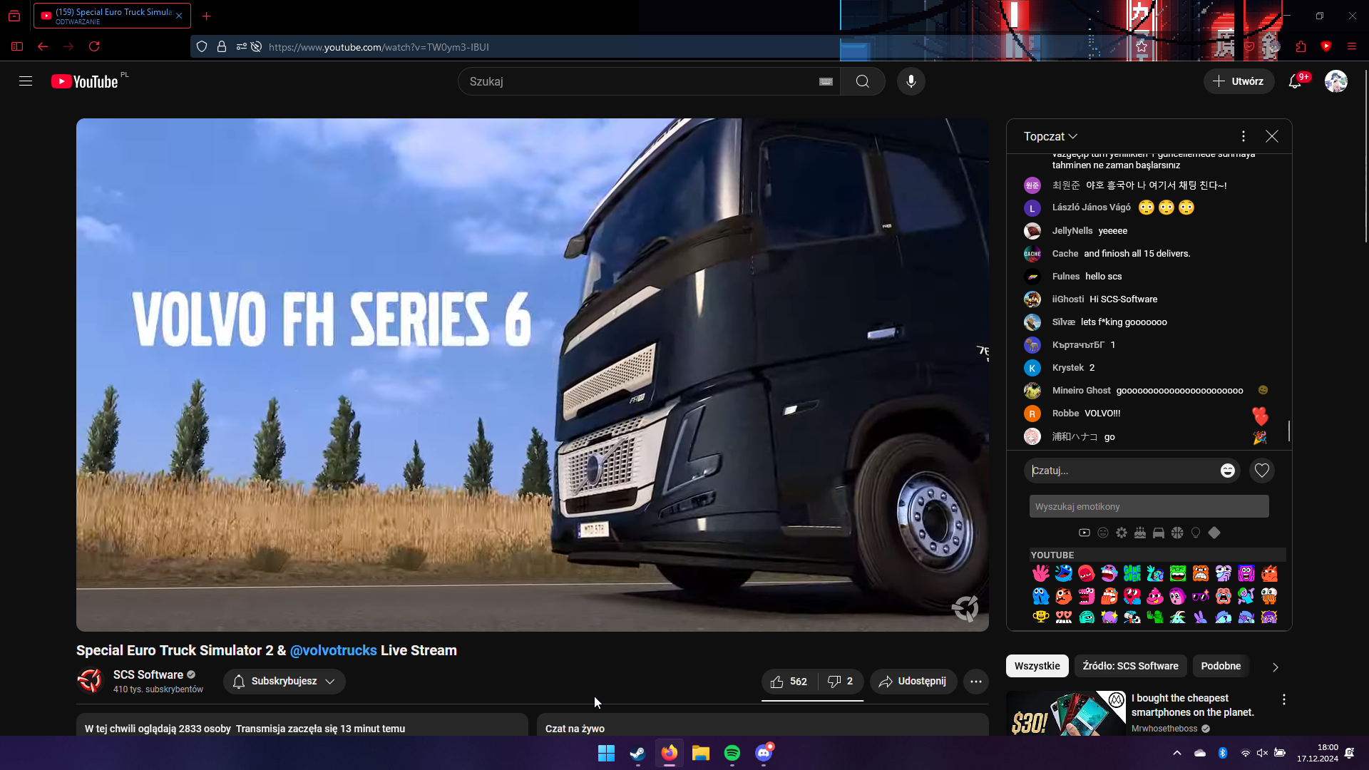1369x770 pixels.
Task: Show more filter chips with right arrow
Action: [1276, 667]
